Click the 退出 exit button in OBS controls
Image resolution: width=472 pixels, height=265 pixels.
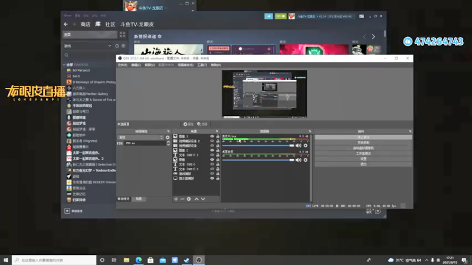point(363,164)
